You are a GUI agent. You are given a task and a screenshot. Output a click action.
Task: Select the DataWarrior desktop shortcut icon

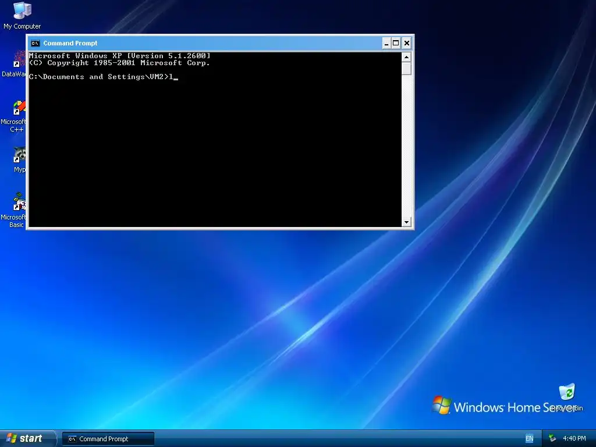[x=14, y=64]
